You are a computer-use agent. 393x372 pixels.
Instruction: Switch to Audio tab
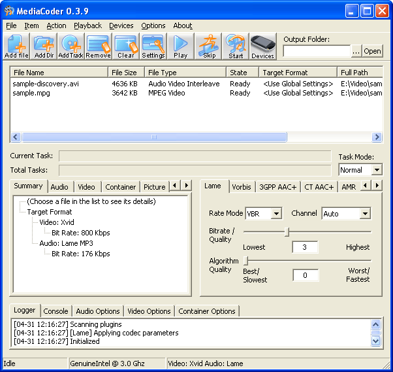pyautogui.click(x=59, y=187)
